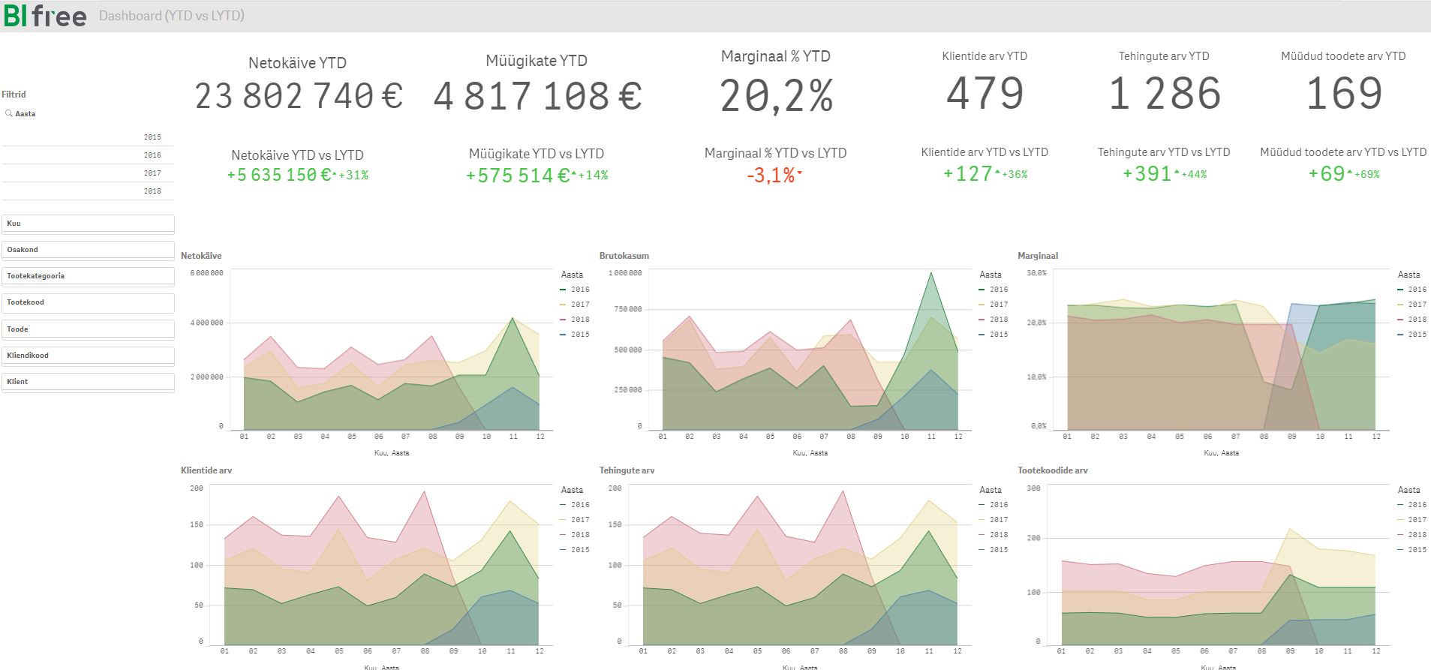Select year 2018 in Aasta filter

coord(88,191)
